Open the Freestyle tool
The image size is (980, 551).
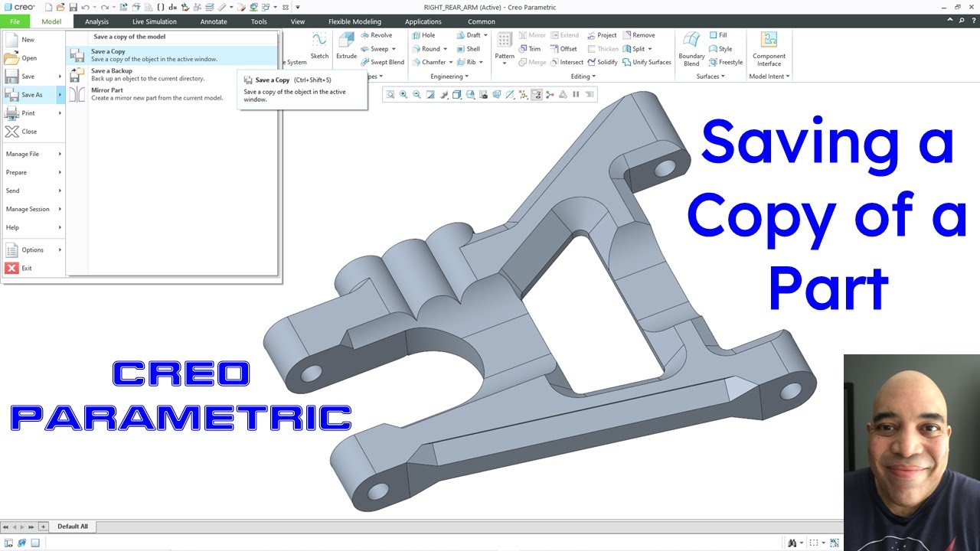(x=726, y=63)
